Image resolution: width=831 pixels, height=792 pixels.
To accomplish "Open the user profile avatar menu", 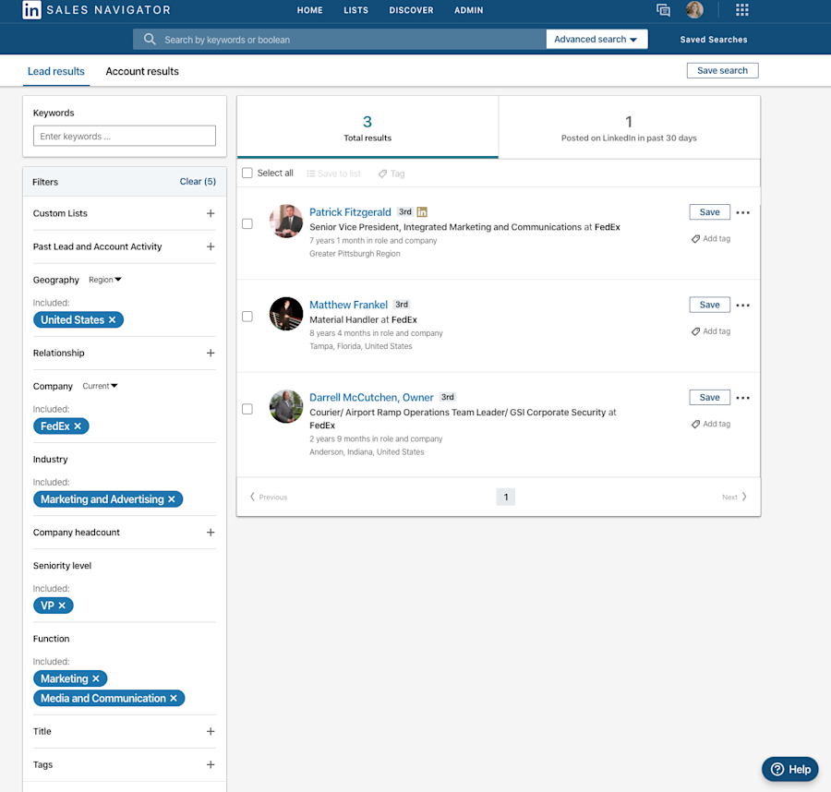I will (x=694, y=9).
